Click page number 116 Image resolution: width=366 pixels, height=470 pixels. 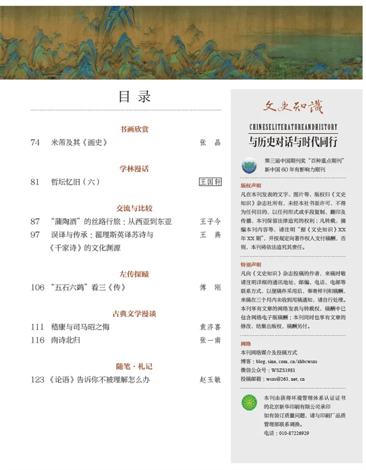[37, 340]
